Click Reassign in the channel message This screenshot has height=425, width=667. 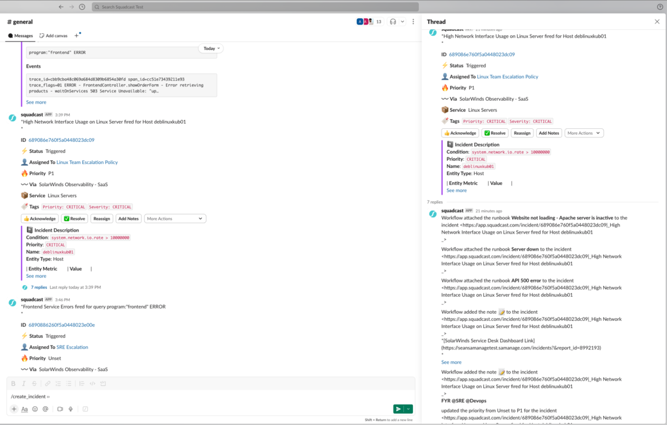click(102, 219)
